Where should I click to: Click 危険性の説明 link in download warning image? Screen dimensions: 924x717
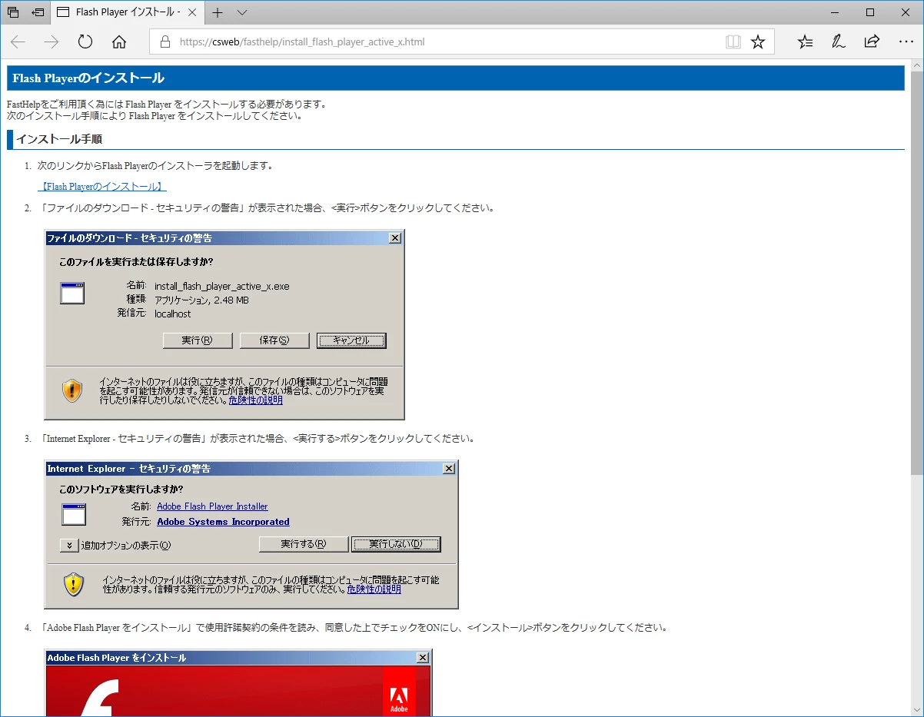point(256,400)
